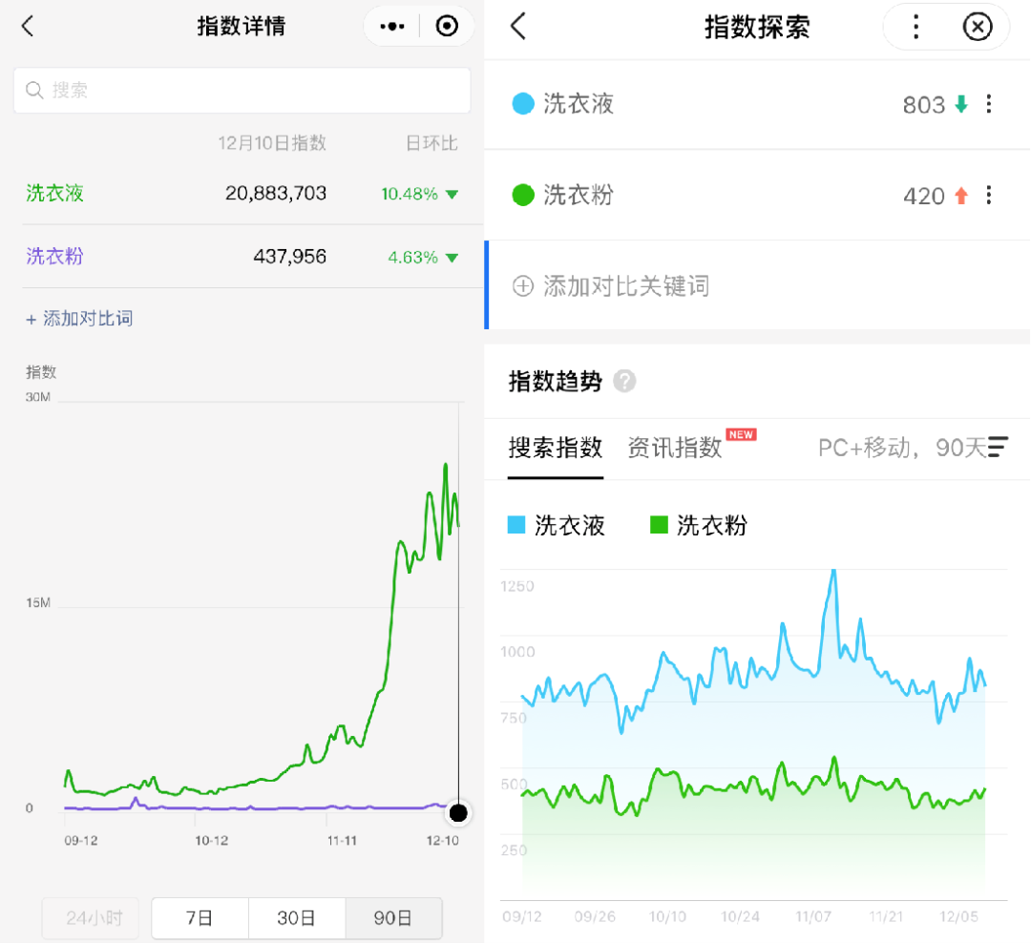Viewport: 1031px width, 943px height.
Task: Select the 30日 range button
Action: [x=297, y=918]
